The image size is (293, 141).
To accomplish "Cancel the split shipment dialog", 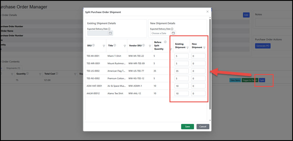I will [x=203, y=127].
